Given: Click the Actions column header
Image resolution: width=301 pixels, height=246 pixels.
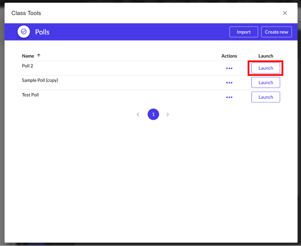Looking at the screenshot, I should click(x=229, y=56).
